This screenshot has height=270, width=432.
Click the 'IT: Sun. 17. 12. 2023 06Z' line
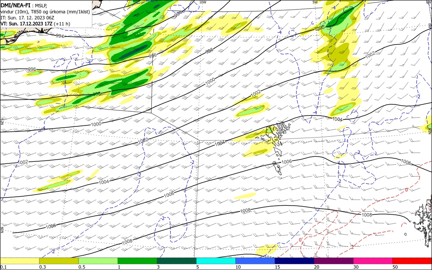[27, 18]
